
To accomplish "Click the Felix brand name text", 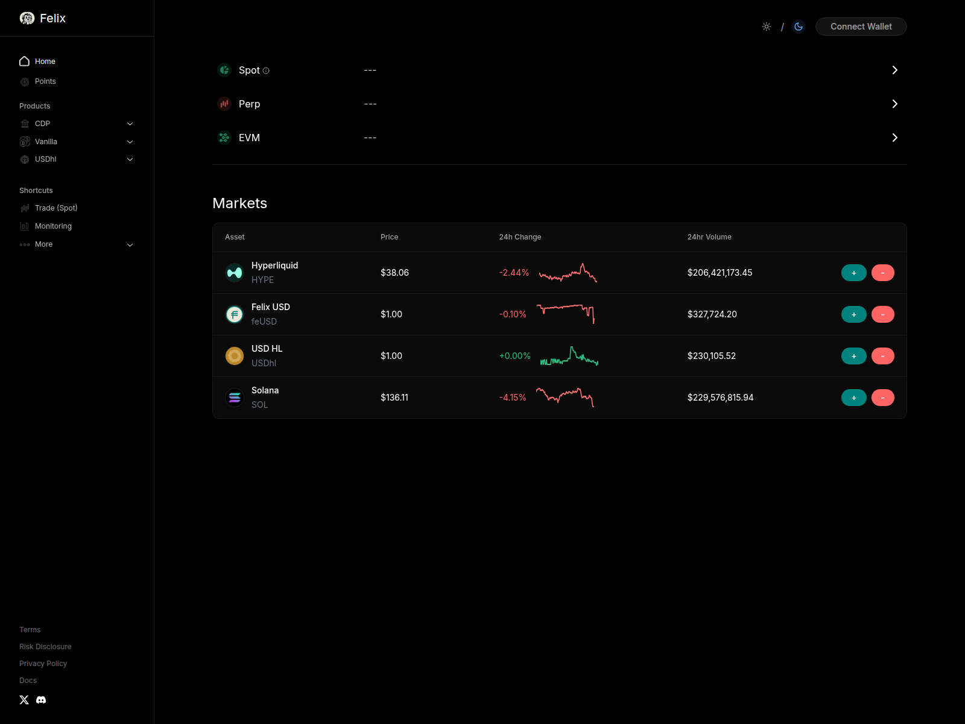I will click(53, 18).
